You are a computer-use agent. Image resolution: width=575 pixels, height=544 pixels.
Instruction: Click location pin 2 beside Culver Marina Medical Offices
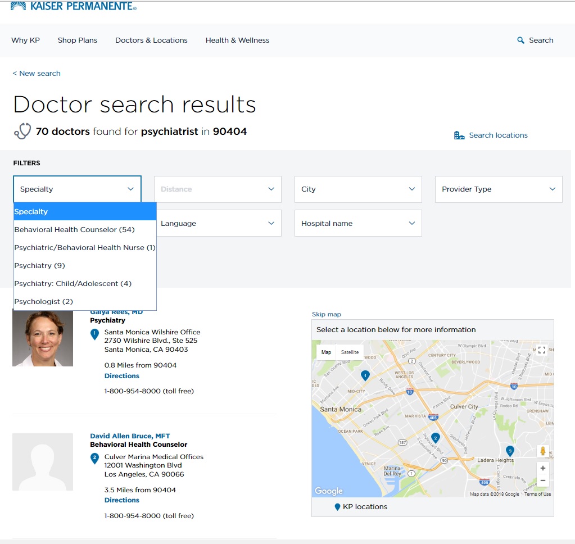tap(94, 459)
